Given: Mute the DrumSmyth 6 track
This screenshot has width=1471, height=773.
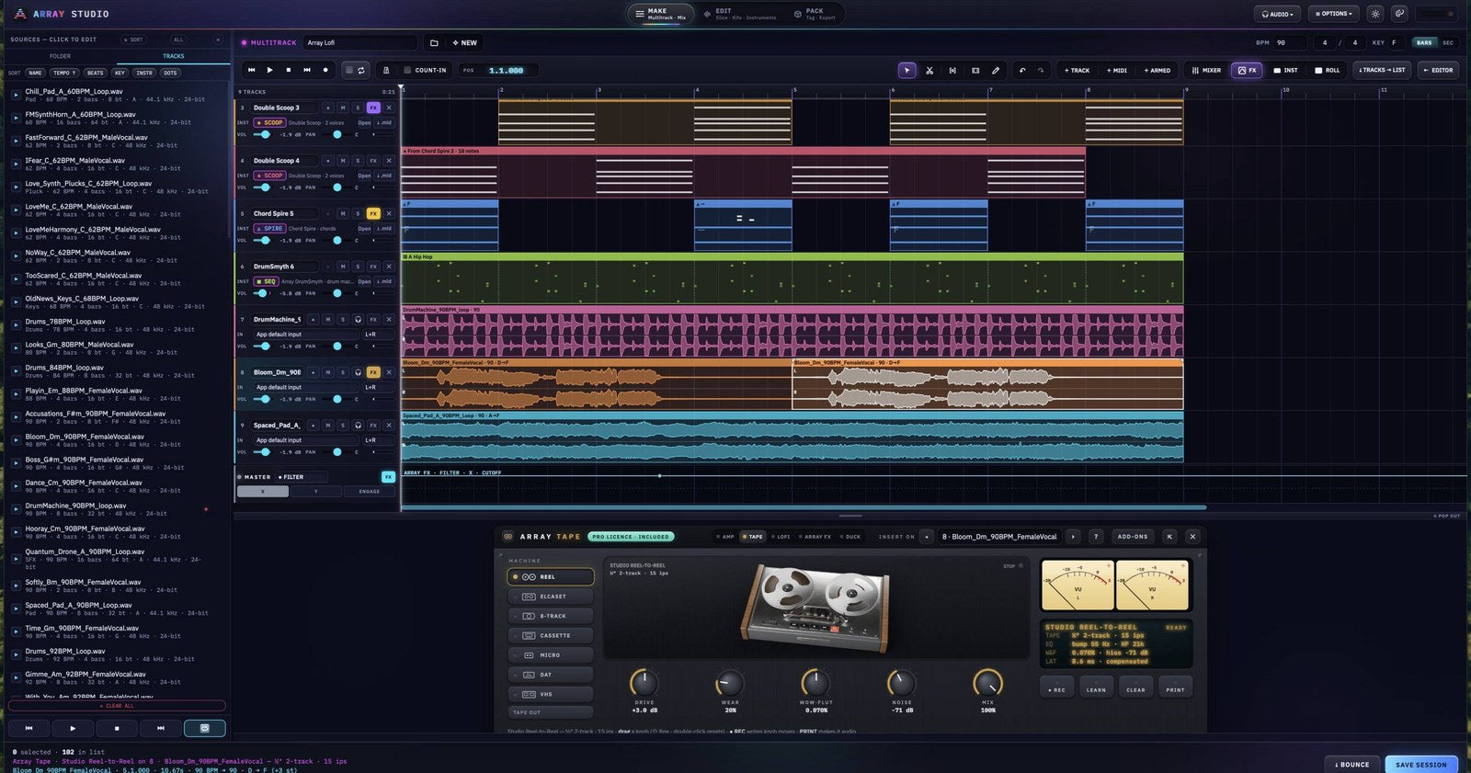Looking at the screenshot, I should point(343,267).
